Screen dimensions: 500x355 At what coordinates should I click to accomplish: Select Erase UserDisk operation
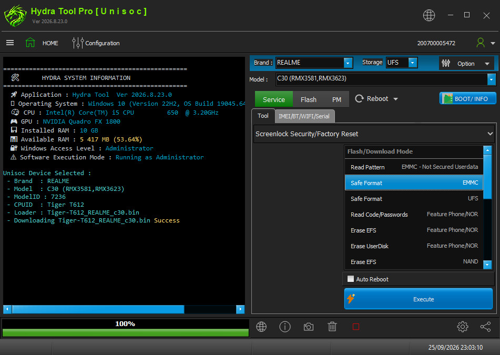(x=414, y=246)
